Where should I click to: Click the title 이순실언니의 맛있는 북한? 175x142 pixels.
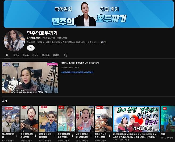(101, 136)
